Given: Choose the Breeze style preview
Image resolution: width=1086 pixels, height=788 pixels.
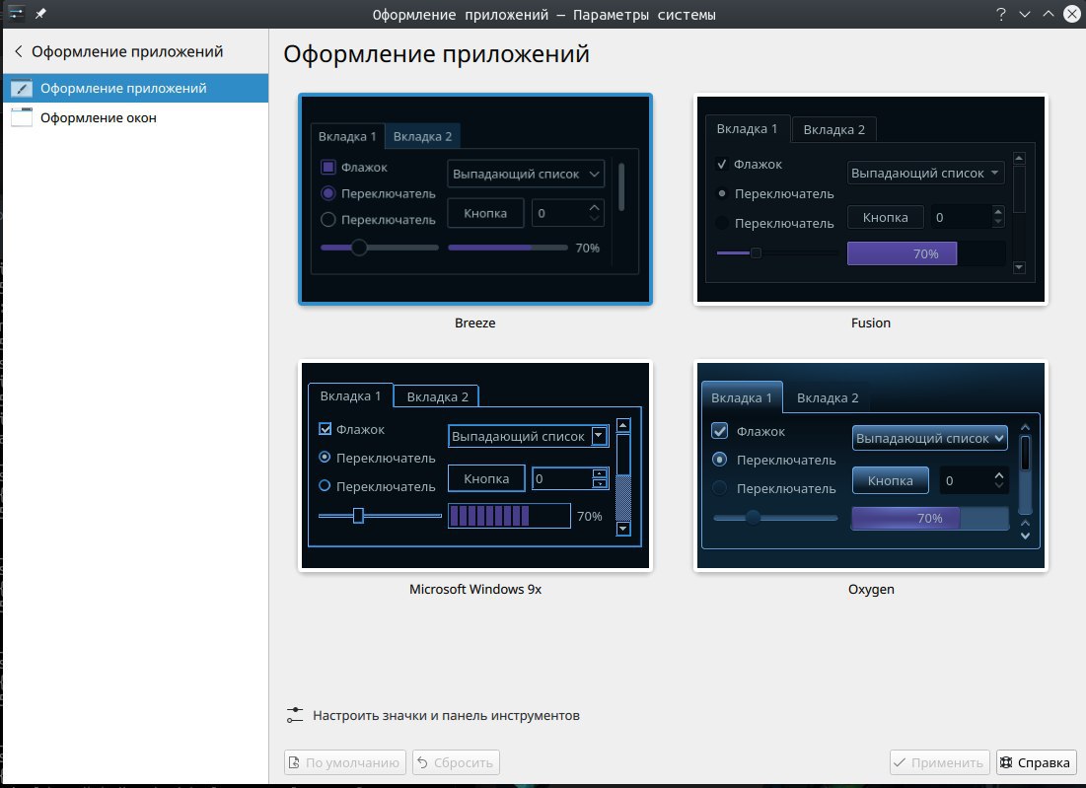Looking at the screenshot, I should (475, 199).
